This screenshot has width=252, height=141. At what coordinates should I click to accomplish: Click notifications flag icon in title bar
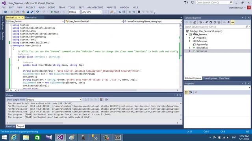pyautogui.click(x=186, y=3)
